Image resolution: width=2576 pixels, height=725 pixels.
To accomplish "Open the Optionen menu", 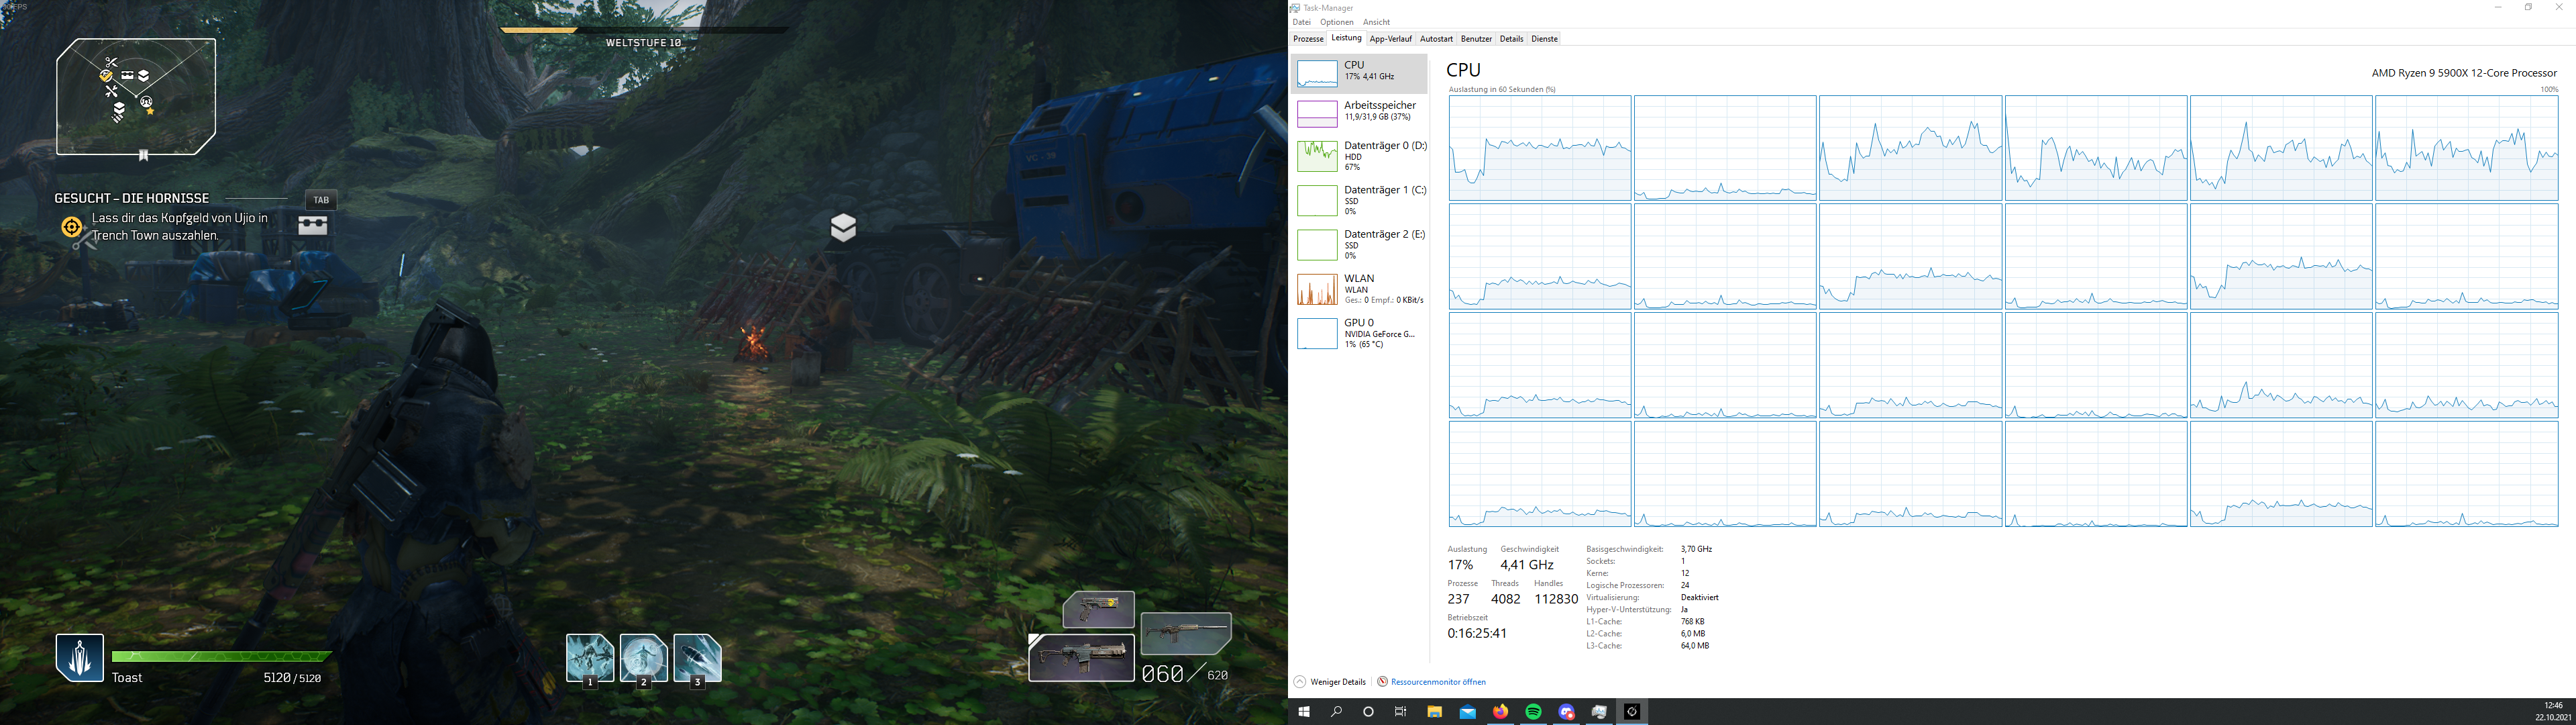I will point(1336,22).
